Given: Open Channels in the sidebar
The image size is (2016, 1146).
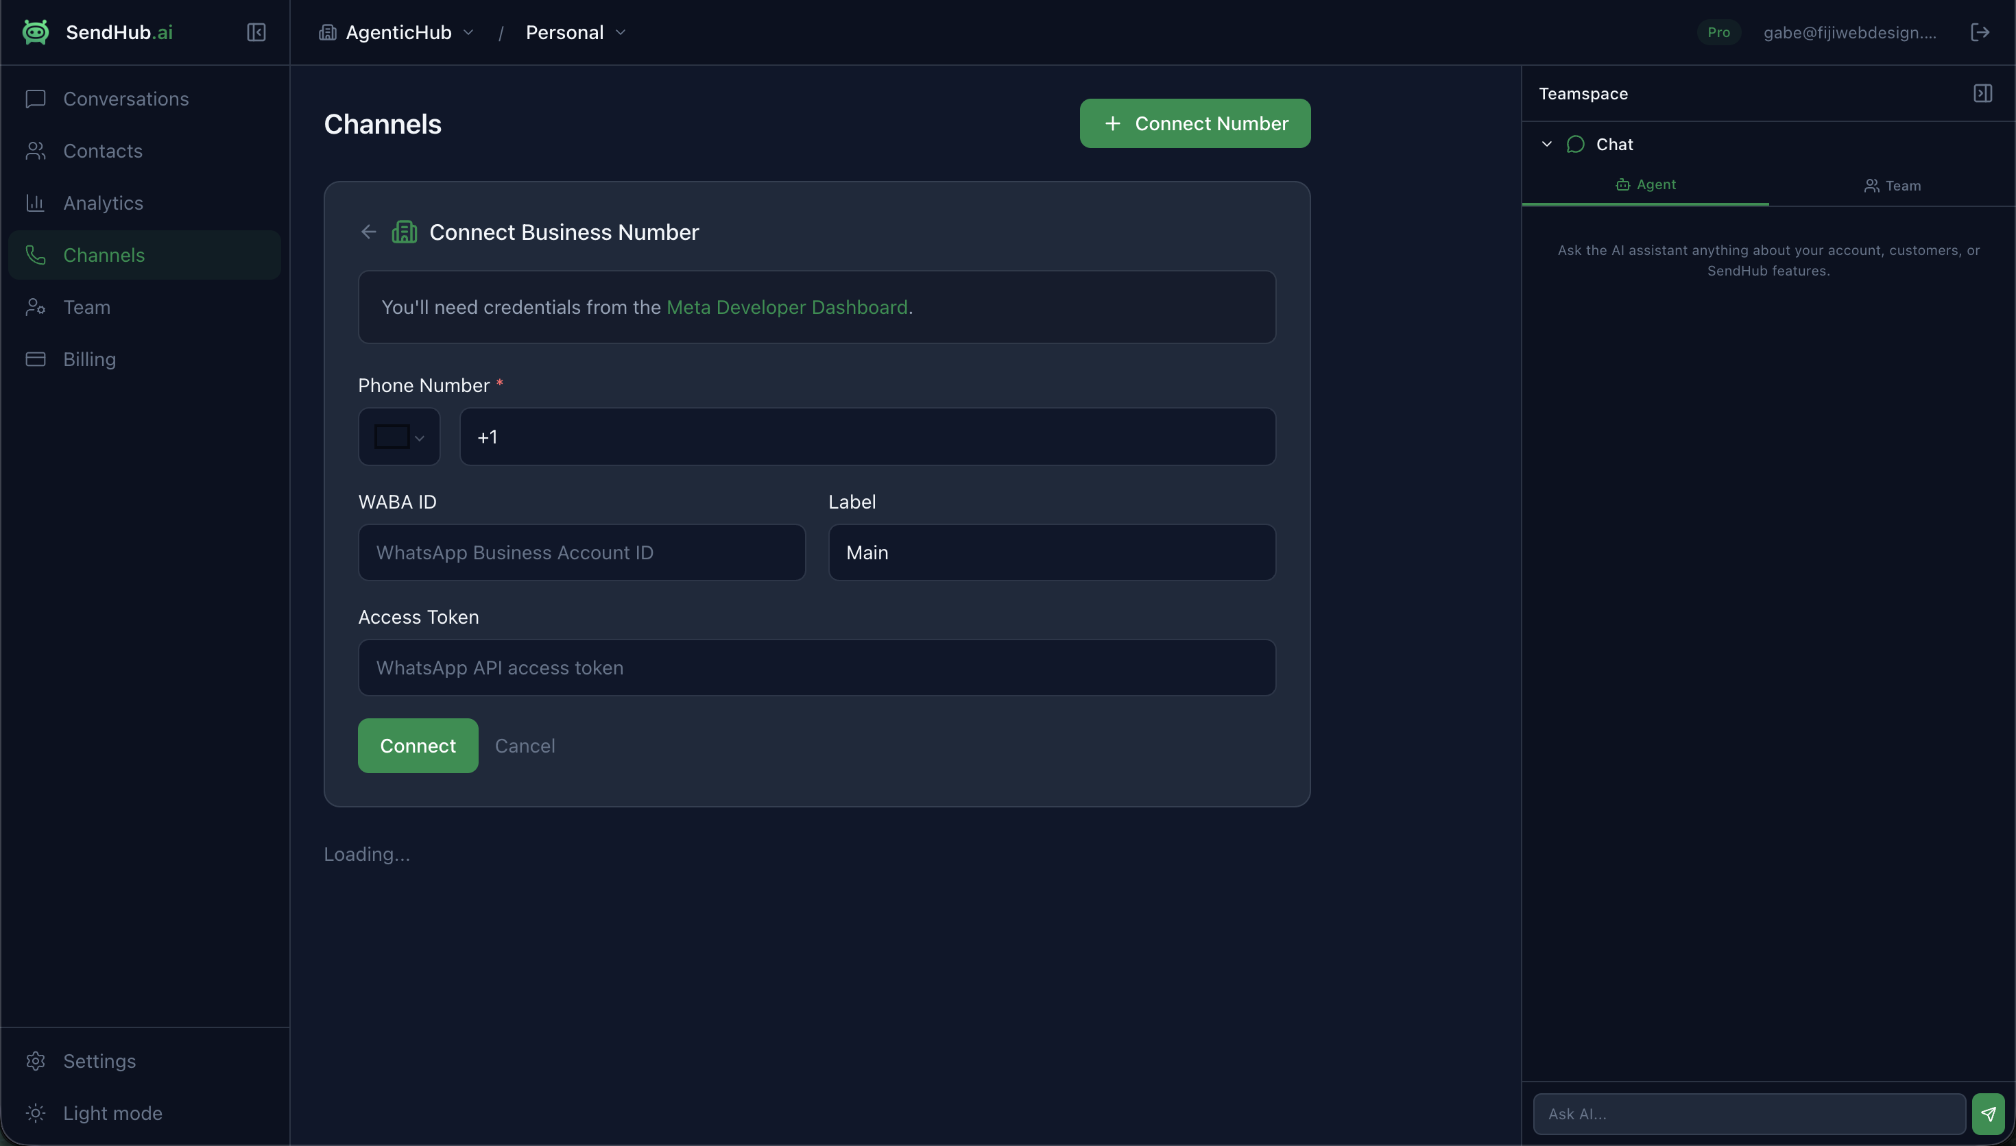Looking at the screenshot, I should 145,255.
